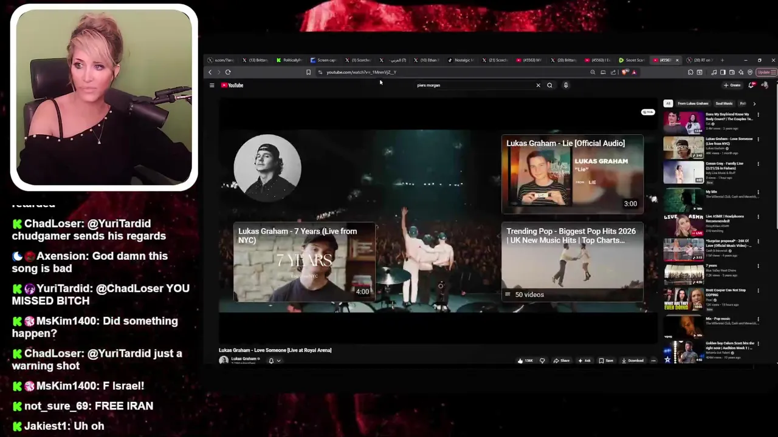Open options for Brett Cooper video

click(758, 291)
